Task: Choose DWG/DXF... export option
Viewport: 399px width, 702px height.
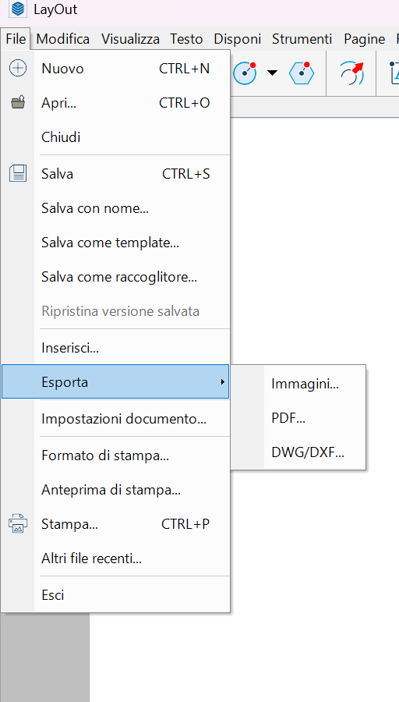Action: pyautogui.click(x=308, y=452)
